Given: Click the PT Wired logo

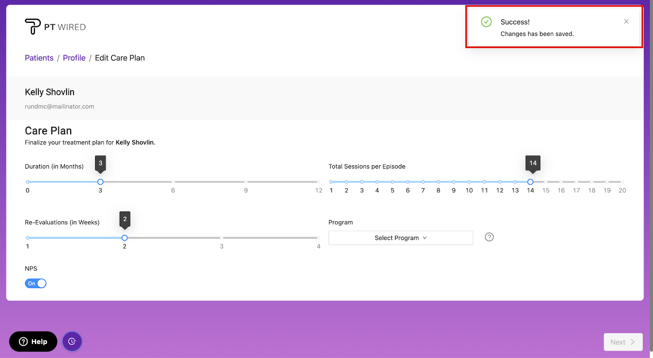Looking at the screenshot, I should (55, 27).
